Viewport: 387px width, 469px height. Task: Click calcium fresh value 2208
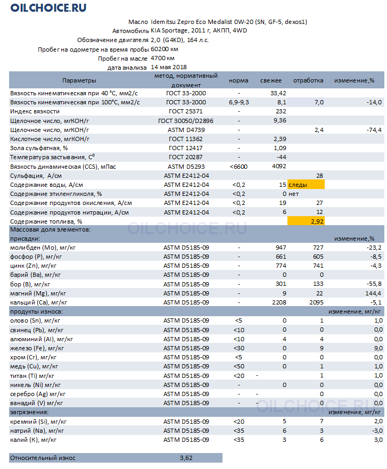[279, 302]
